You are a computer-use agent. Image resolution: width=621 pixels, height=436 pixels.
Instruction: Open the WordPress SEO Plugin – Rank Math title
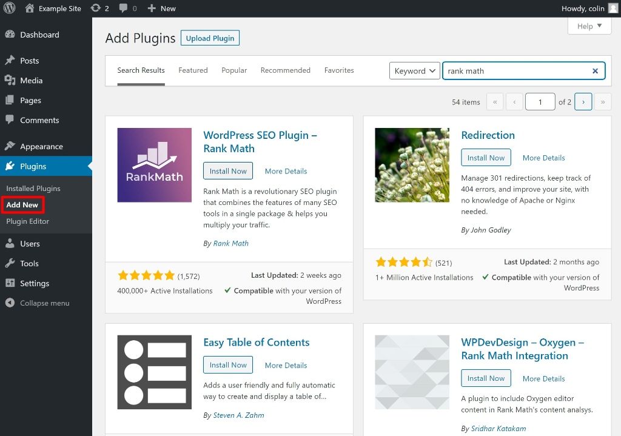click(x=260, y=142)
